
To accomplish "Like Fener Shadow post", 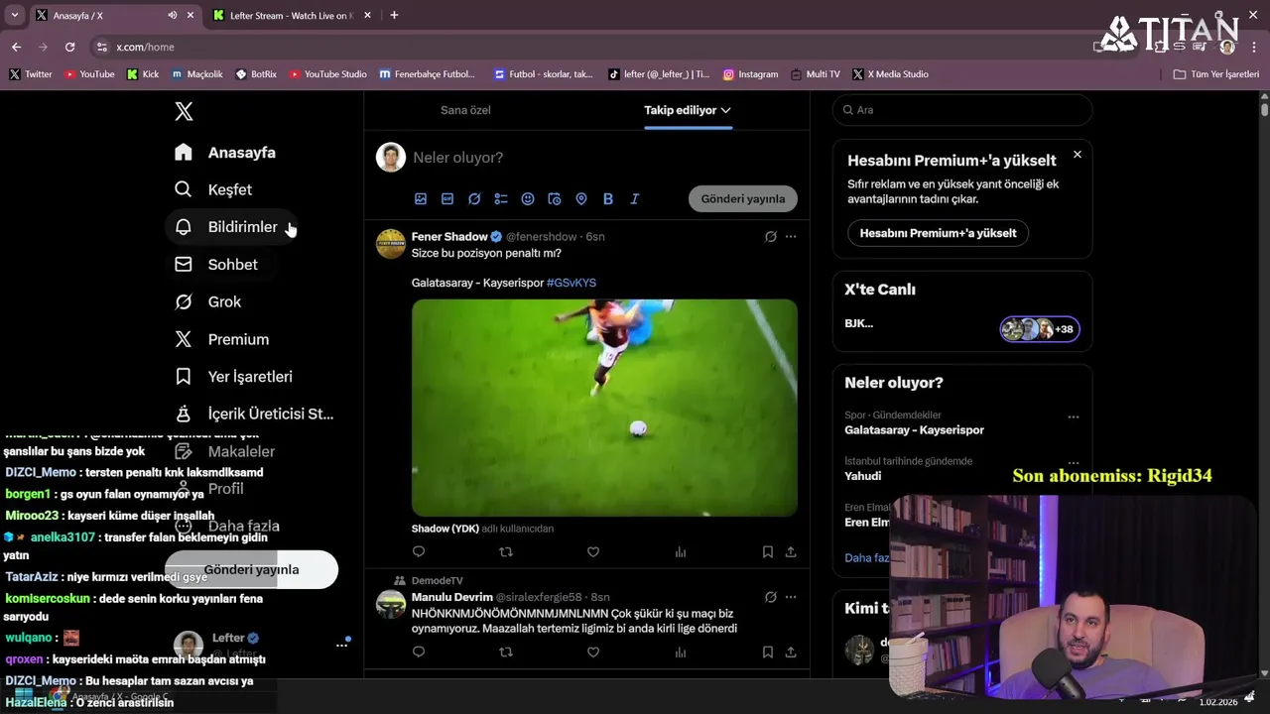I will [x=593, y=552].
